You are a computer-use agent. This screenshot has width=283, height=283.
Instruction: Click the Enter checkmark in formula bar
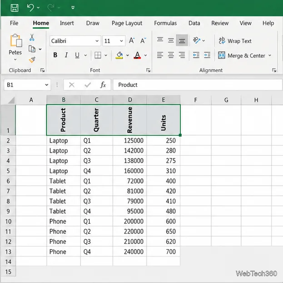pos(88,85)
